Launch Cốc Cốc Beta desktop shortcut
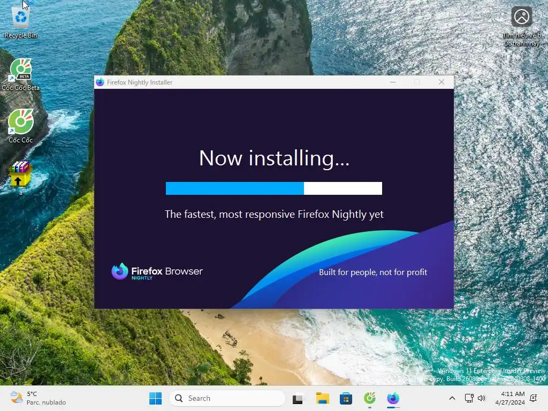548x411 pixels. (x=21, y=75)
